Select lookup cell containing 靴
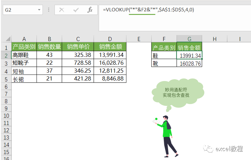This screenshot has height=160, width=251. (164, 63)
